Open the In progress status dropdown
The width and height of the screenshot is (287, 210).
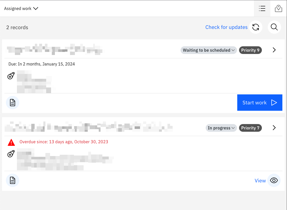pyautogui.click(x=221, y=128)
